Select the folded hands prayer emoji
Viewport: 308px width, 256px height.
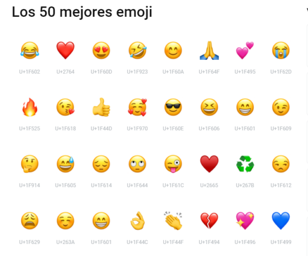(x=209, y=50)
